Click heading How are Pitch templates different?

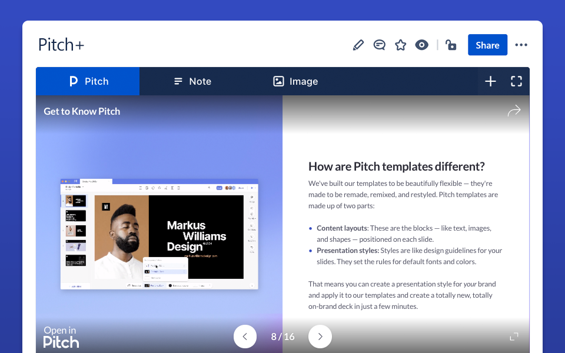coord(396,166)
